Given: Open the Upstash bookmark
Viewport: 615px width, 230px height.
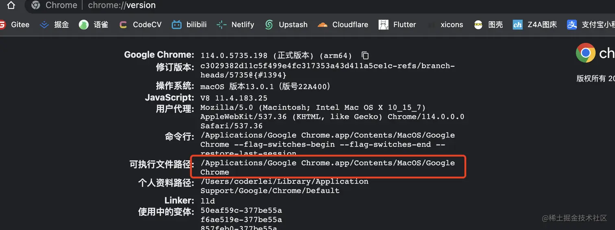Looking at the screenshot, I should pyautogui.click(x=286, y=25).
